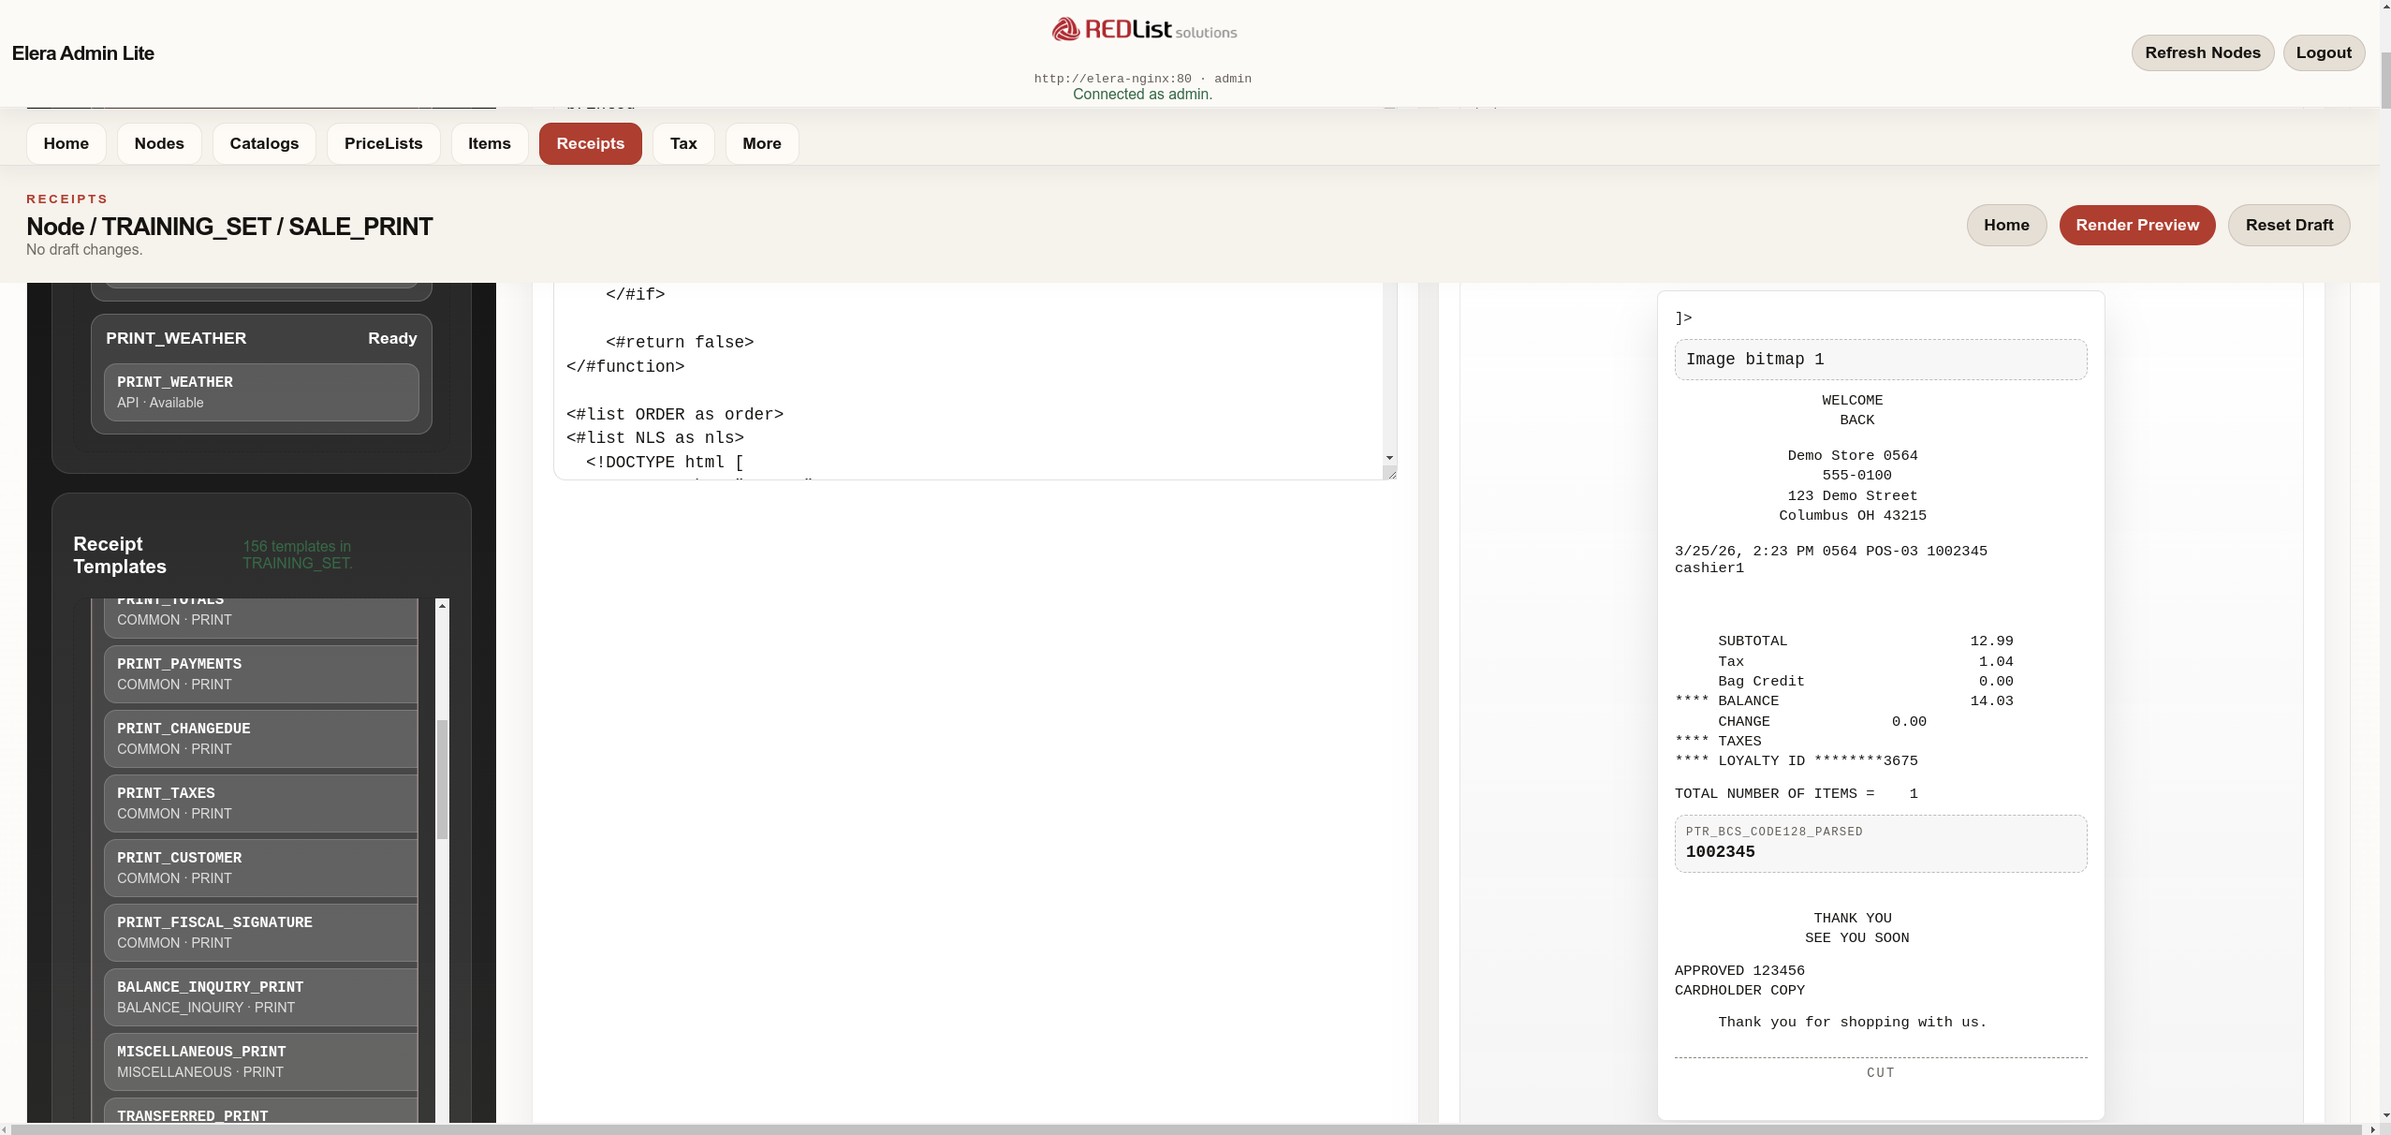This screenshot has width=2391, height=1135.
Task: Click the Reset Draft button
Action: point(2288,225)
